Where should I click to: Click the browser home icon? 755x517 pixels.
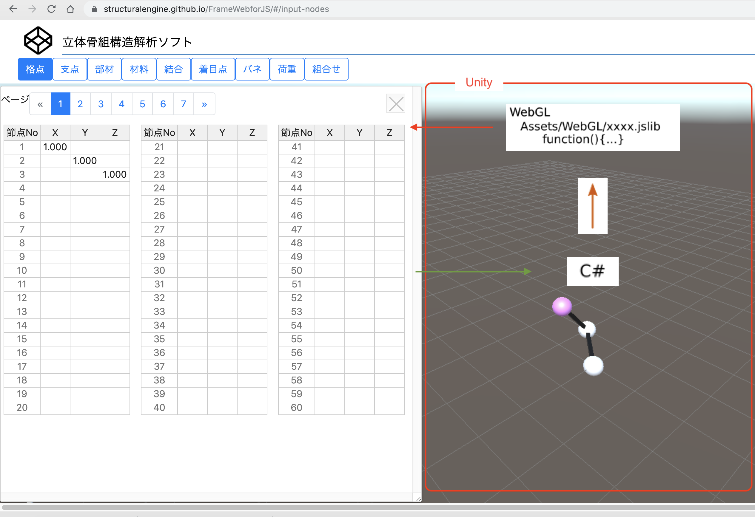click(x=70, y=9)
